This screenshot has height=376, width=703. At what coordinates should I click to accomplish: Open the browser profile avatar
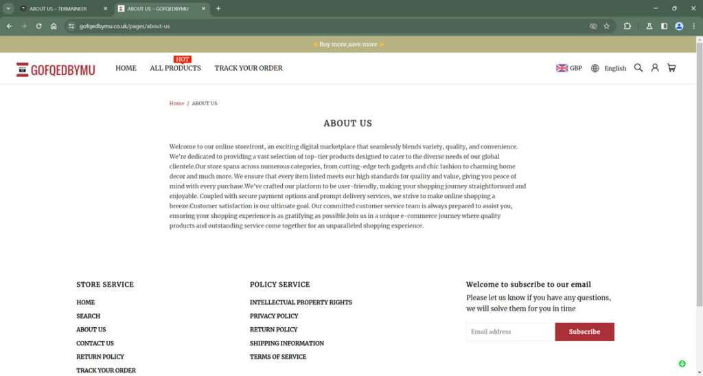tap(679, 26)
